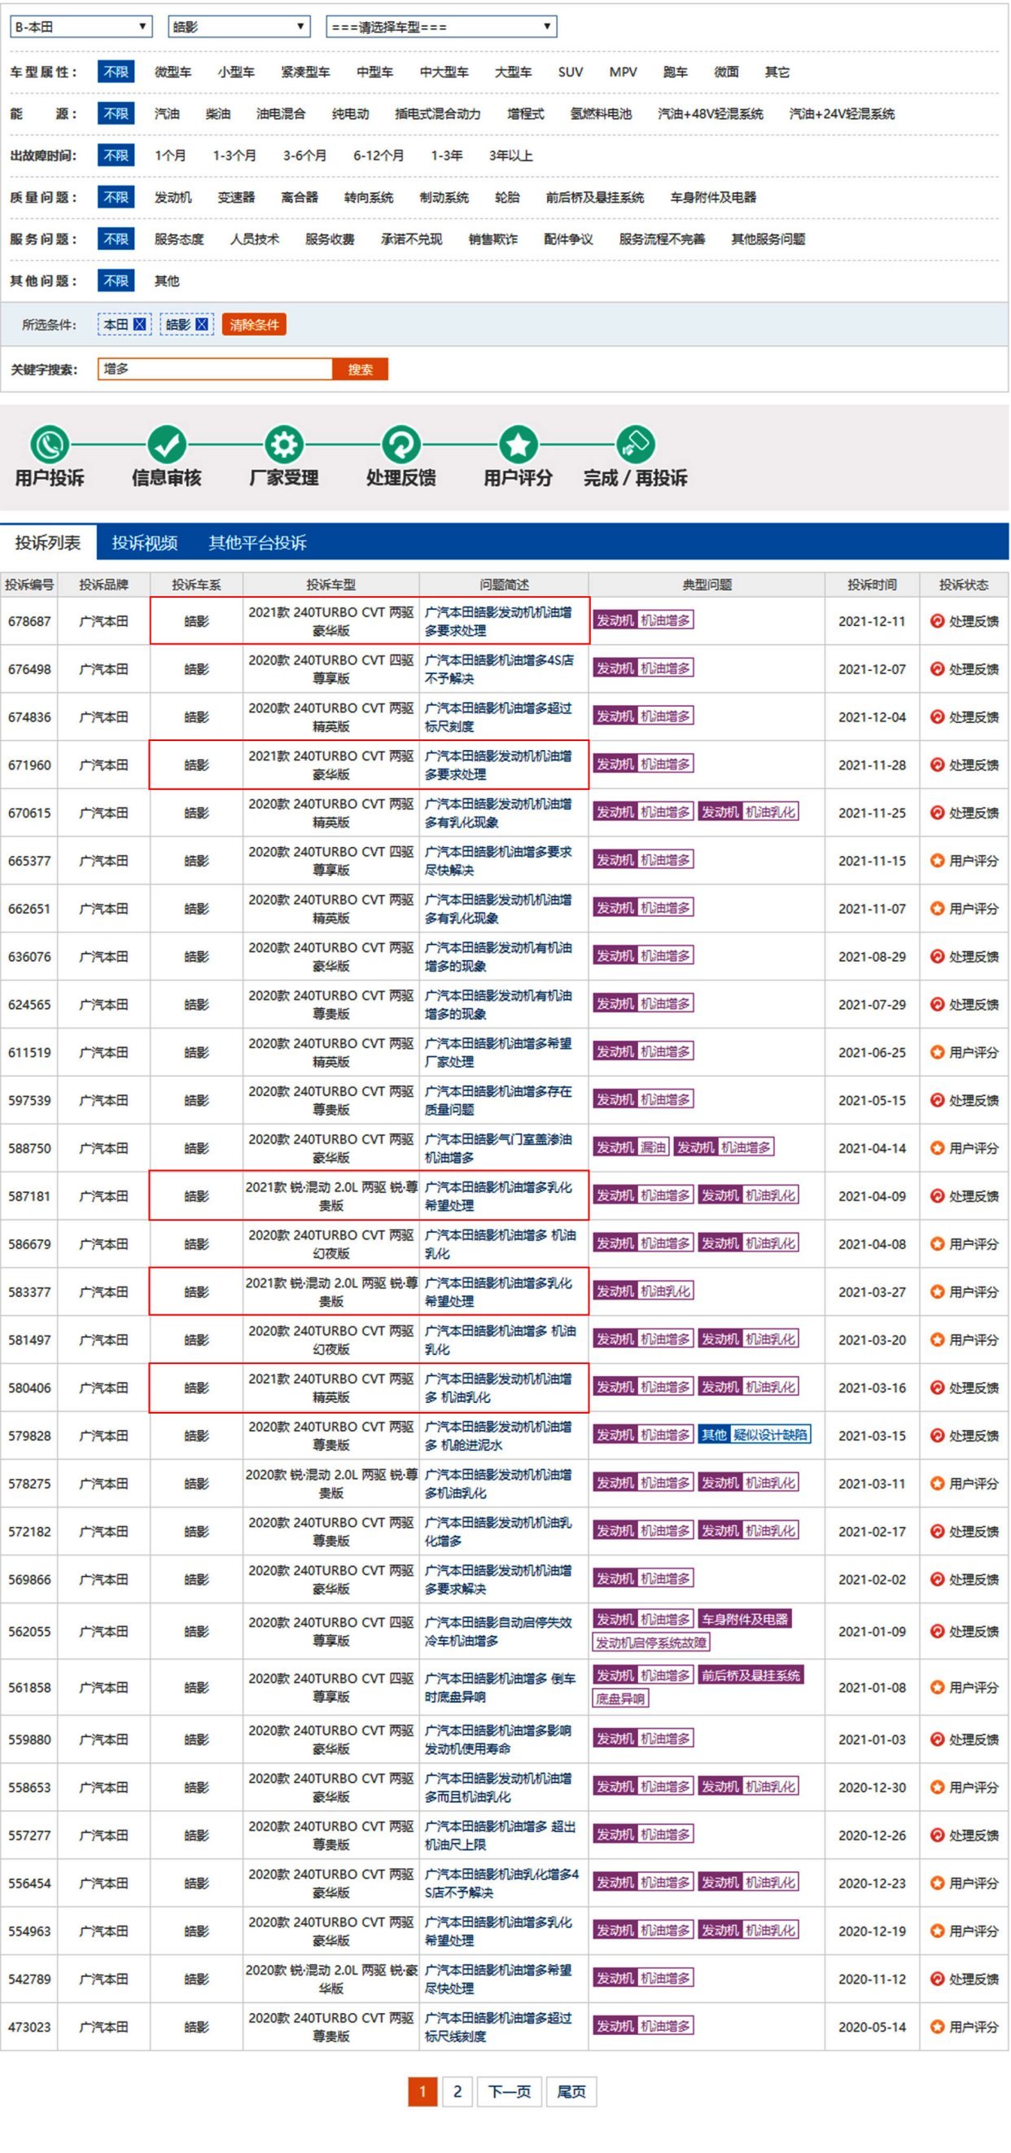The image size is (1011, 2153).
Task: Click 处理反馈 status icon for complaint 542789
Action: point(937,1978)
